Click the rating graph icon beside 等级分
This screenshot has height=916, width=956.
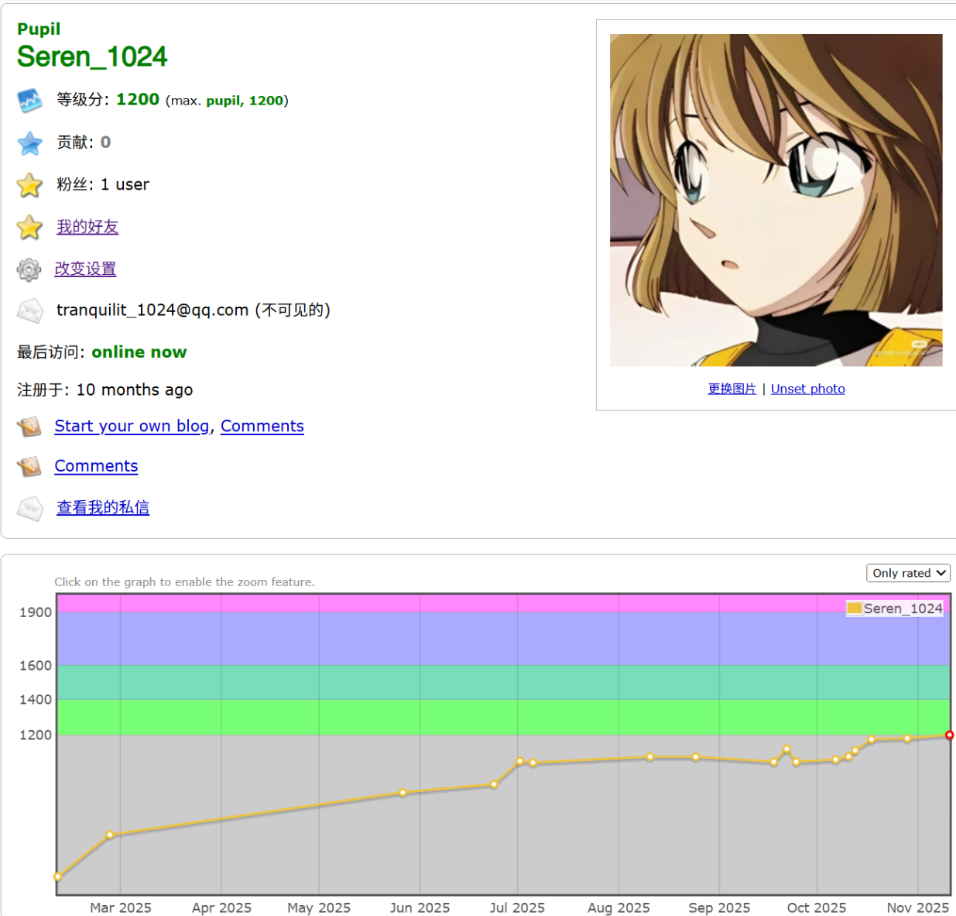coord(30,101)
